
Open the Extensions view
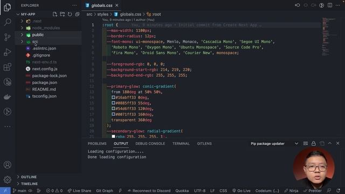click(8, 67)
